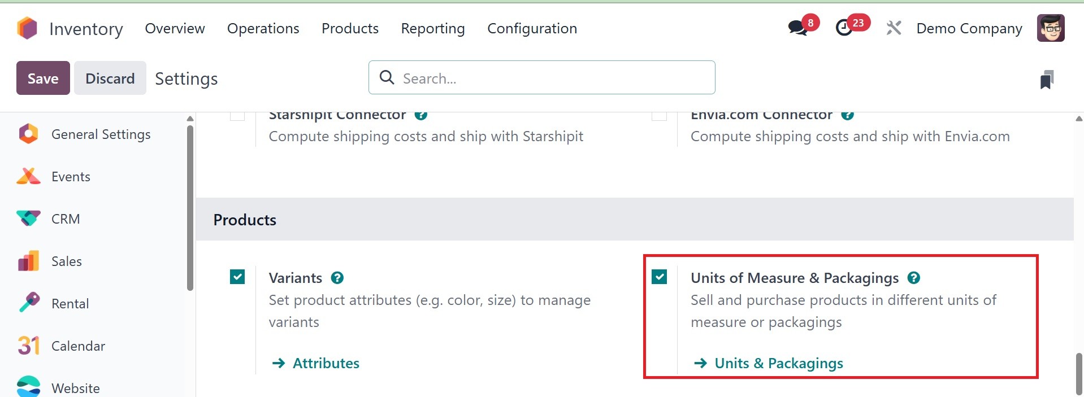Enable the Starshipit Connector checkbox
The image size is (1084, 397).
coord(237,115)
